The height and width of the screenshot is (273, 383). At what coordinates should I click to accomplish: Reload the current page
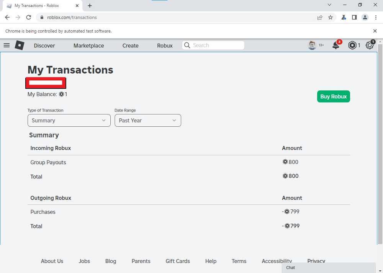(29, 17)
